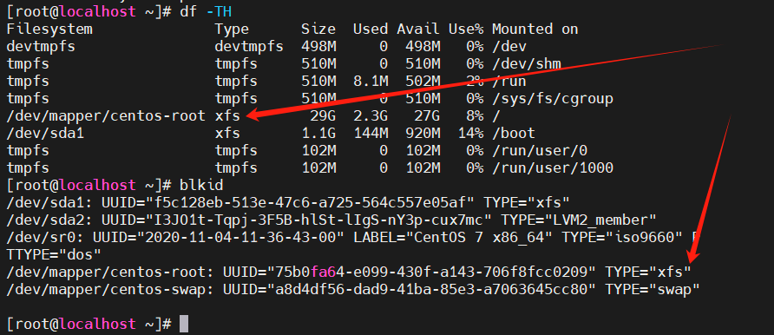Select the '2.3G' used value
The height and width of the screenshot is (335, 774).
371,116
